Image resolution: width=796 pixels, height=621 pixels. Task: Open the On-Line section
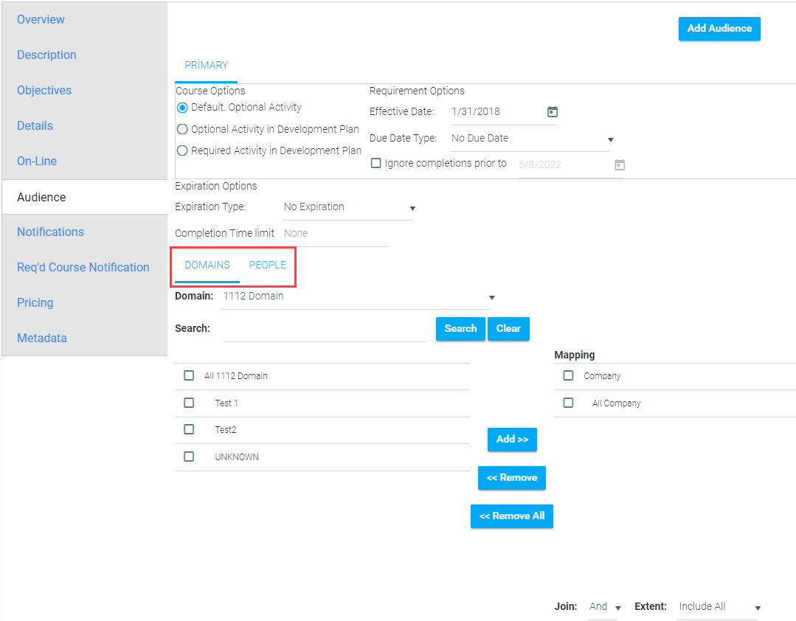click(37, 162)
